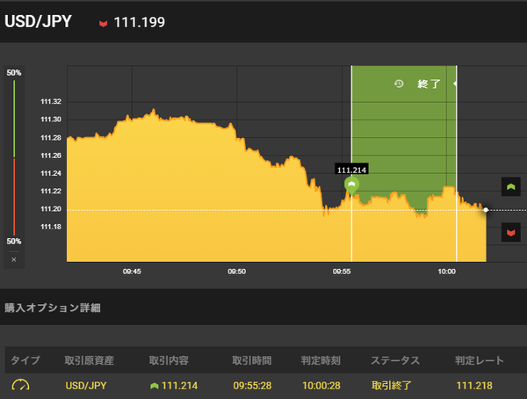The height and width of the screenshot is (399, 527).
Task: Click the green up-arrow High button
Action: (511, 186)
